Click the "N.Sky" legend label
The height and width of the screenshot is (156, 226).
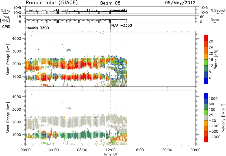click(5, 10)
